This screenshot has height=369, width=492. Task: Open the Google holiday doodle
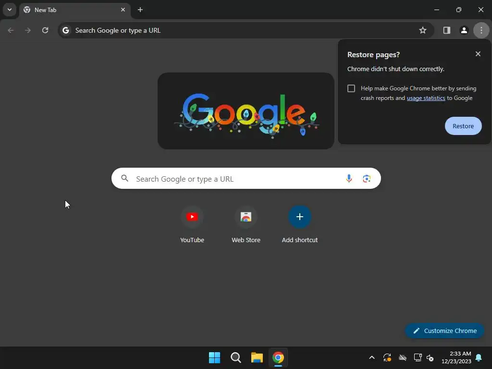click(x=246, y=111)
